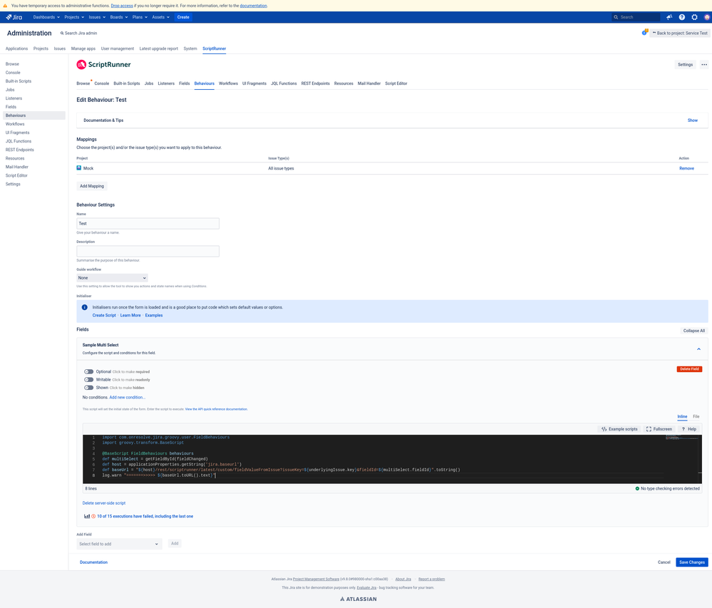
Task: View execution history bar chart icon
Action: (x=87, y=515)
